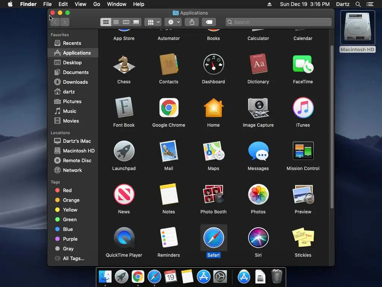382x287 pixels.
Task: Select the Dashboard app icon
Action: coord(213,64)
